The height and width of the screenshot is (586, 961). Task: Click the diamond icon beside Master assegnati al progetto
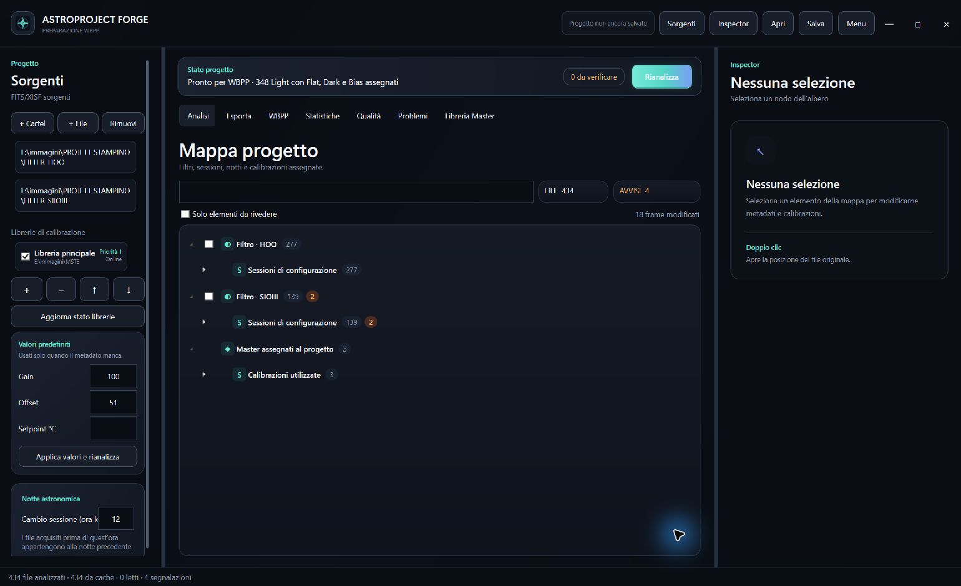click(228, 349)
